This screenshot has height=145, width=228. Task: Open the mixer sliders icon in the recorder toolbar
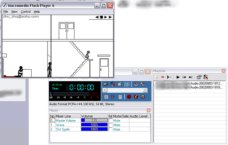pyautogui.click(x=127, y=84)
